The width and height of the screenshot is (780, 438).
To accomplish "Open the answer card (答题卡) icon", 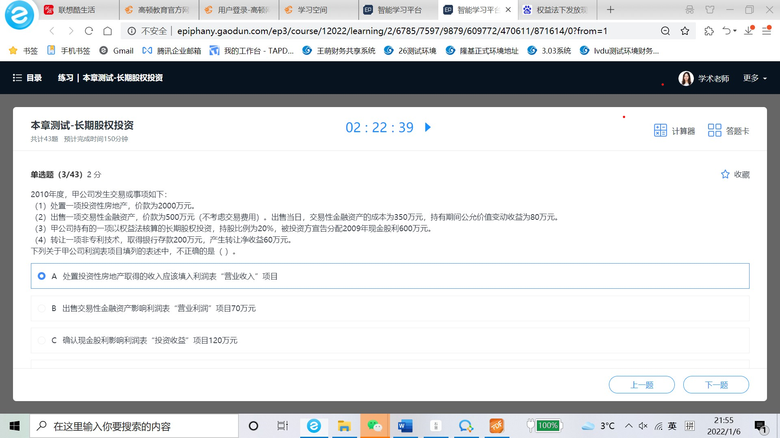I will pos(714,131).
